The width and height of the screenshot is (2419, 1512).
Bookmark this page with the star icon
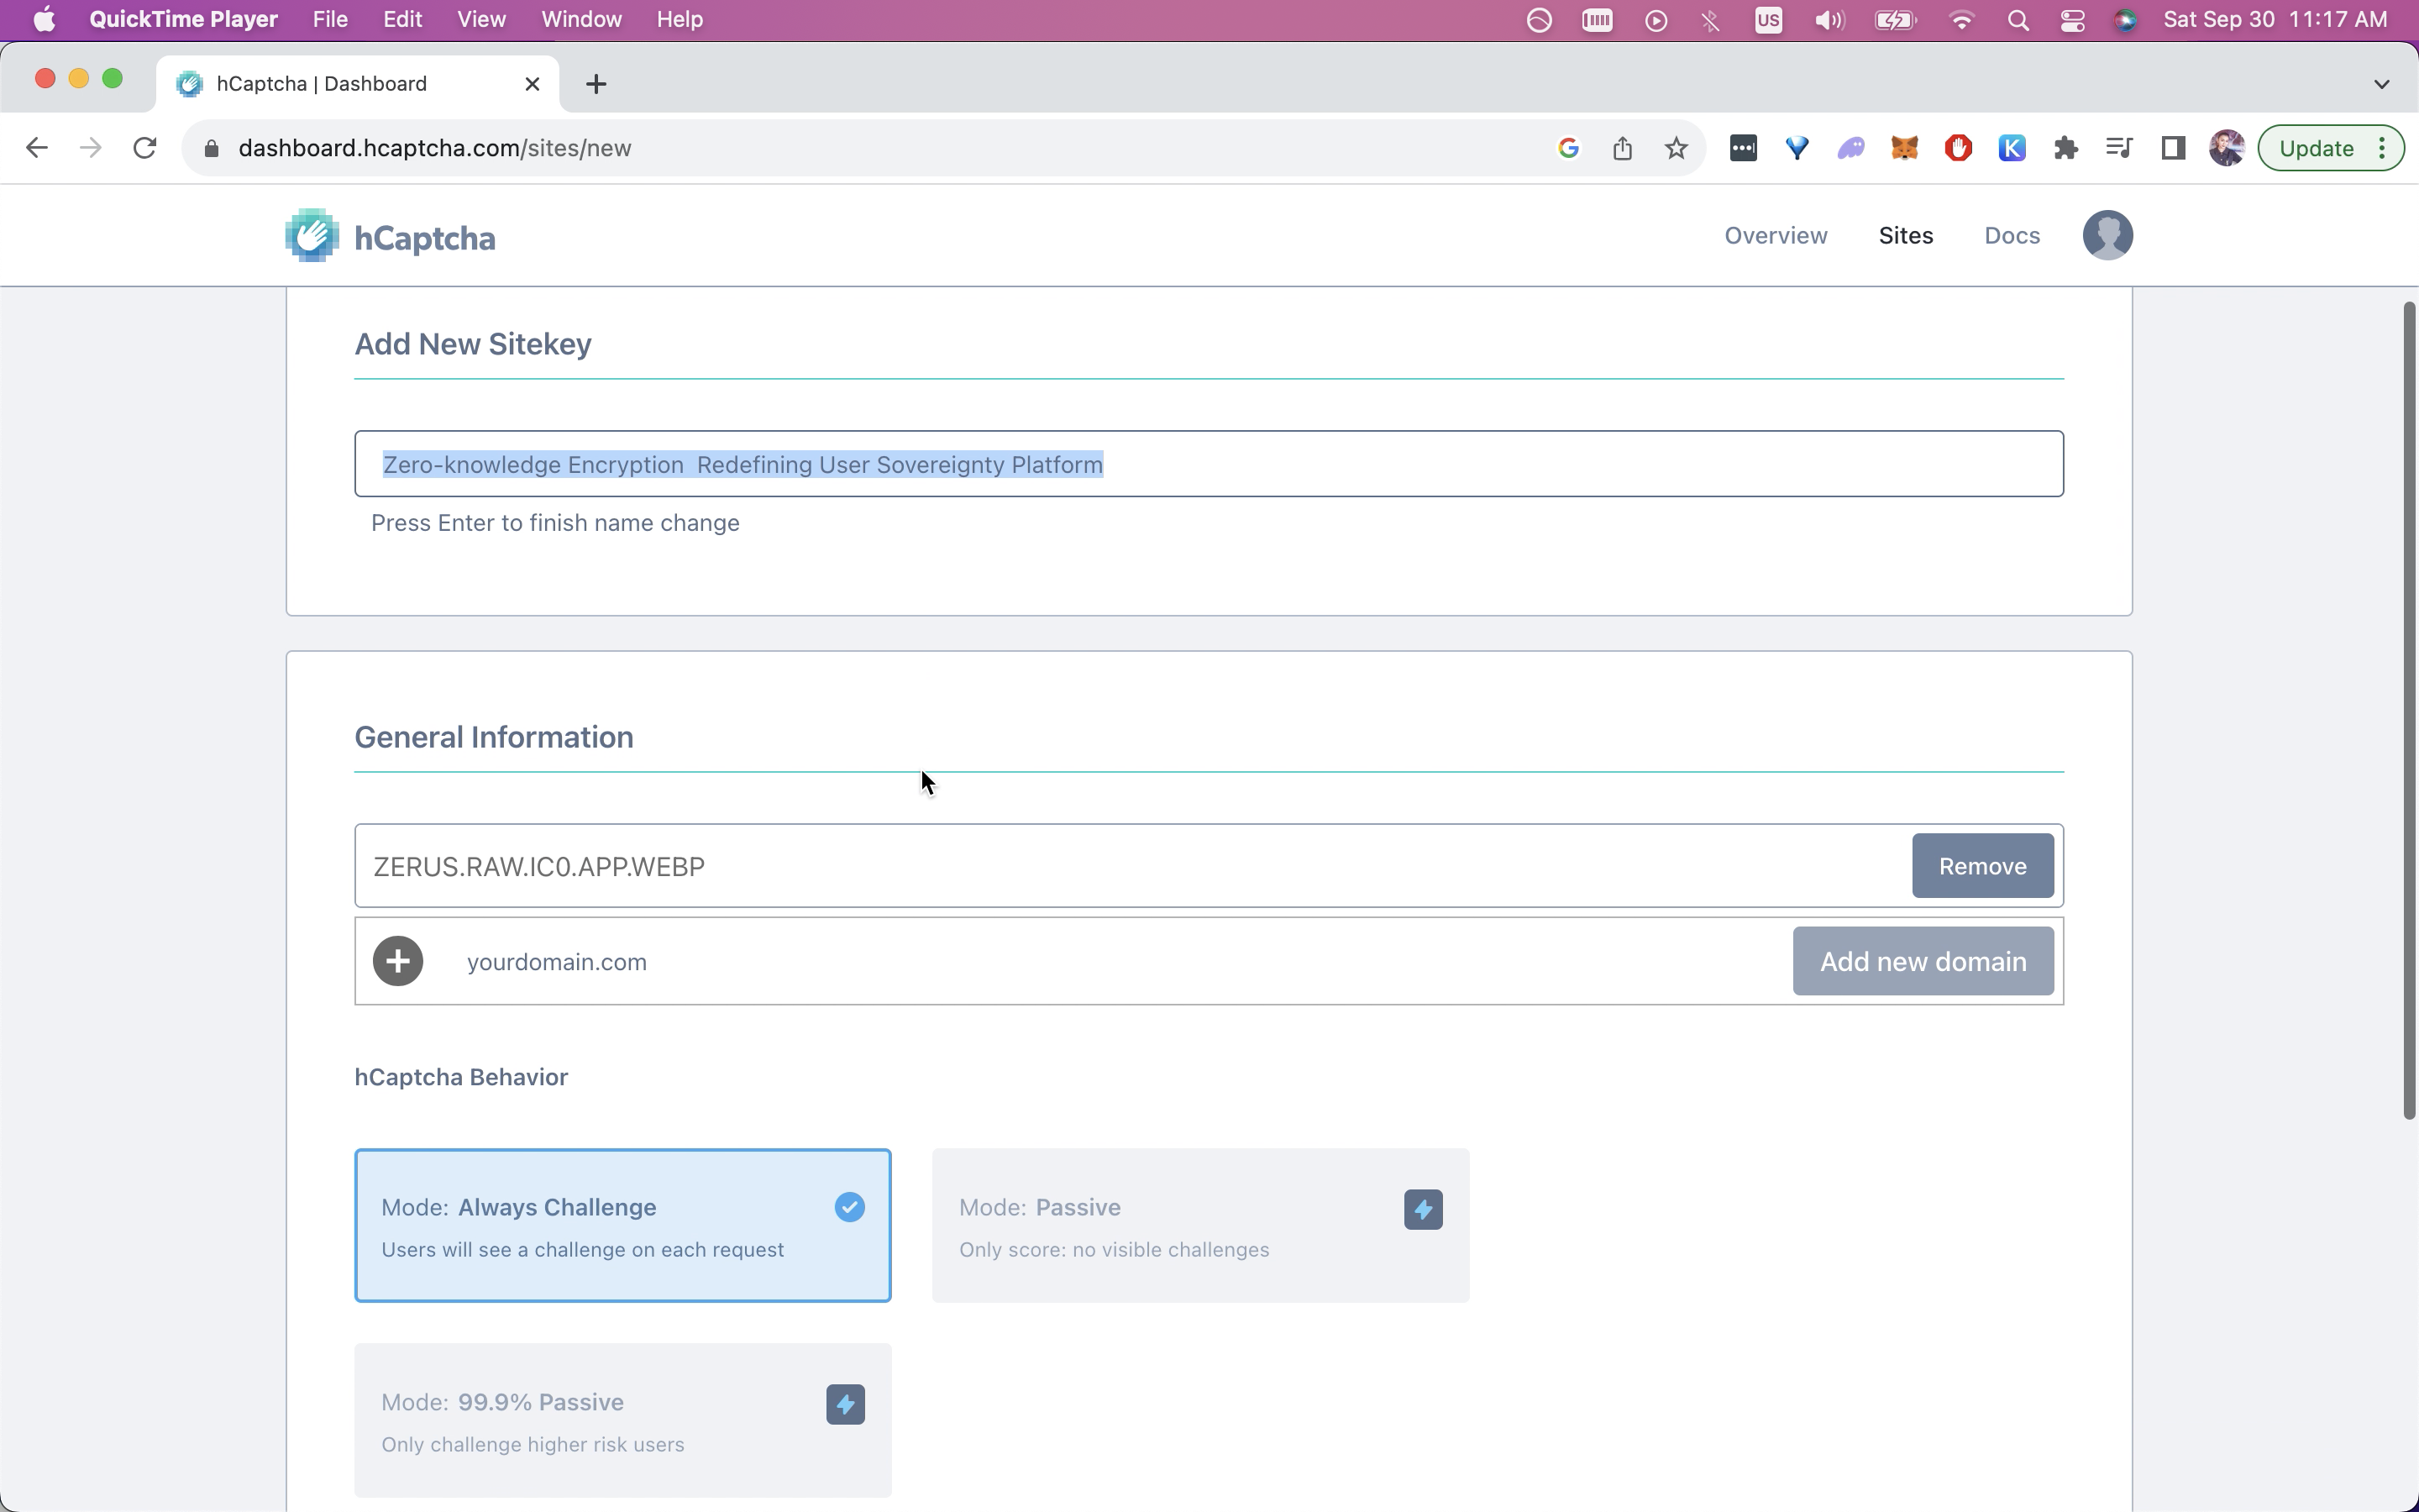[x=1677, y=148]
